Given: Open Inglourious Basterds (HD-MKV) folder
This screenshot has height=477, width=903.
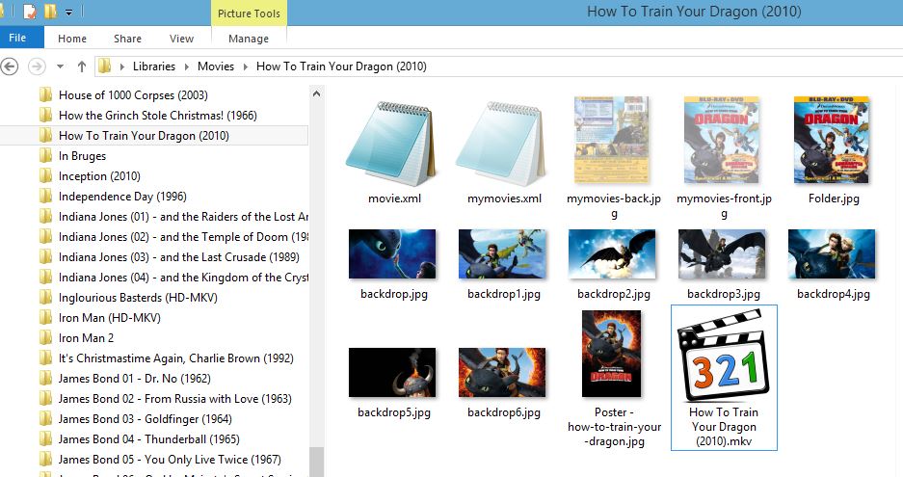Looking at the screenshot, I should 138,297.
